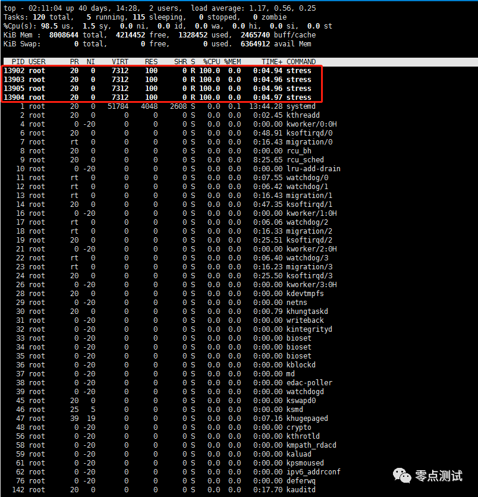The height and width of the screenshot is (497, 478).
Task: Click the USER column header
Action: pyautogui.click(x=37, y=61)
